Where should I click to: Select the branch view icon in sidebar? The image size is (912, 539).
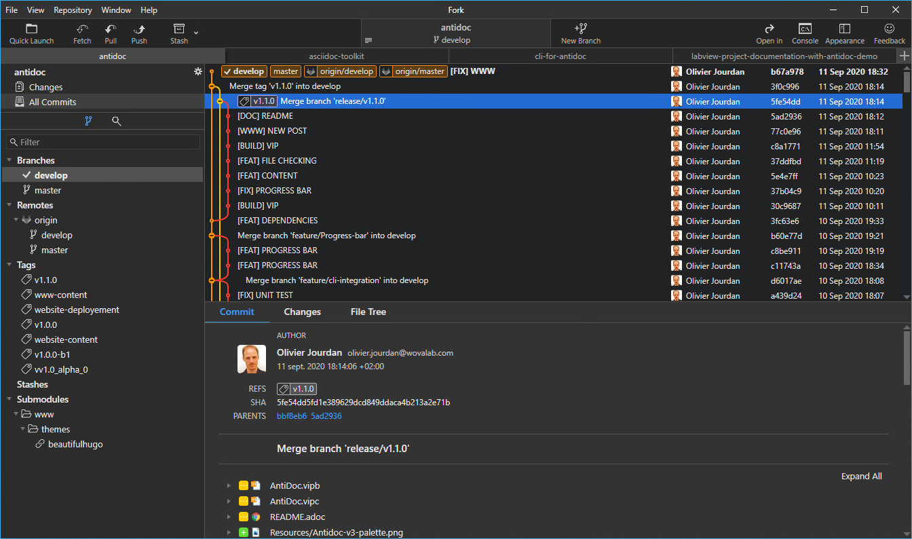88,121
